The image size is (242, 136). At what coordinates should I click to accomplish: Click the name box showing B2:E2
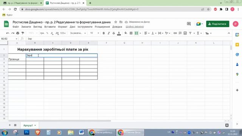tap(9, 39)
